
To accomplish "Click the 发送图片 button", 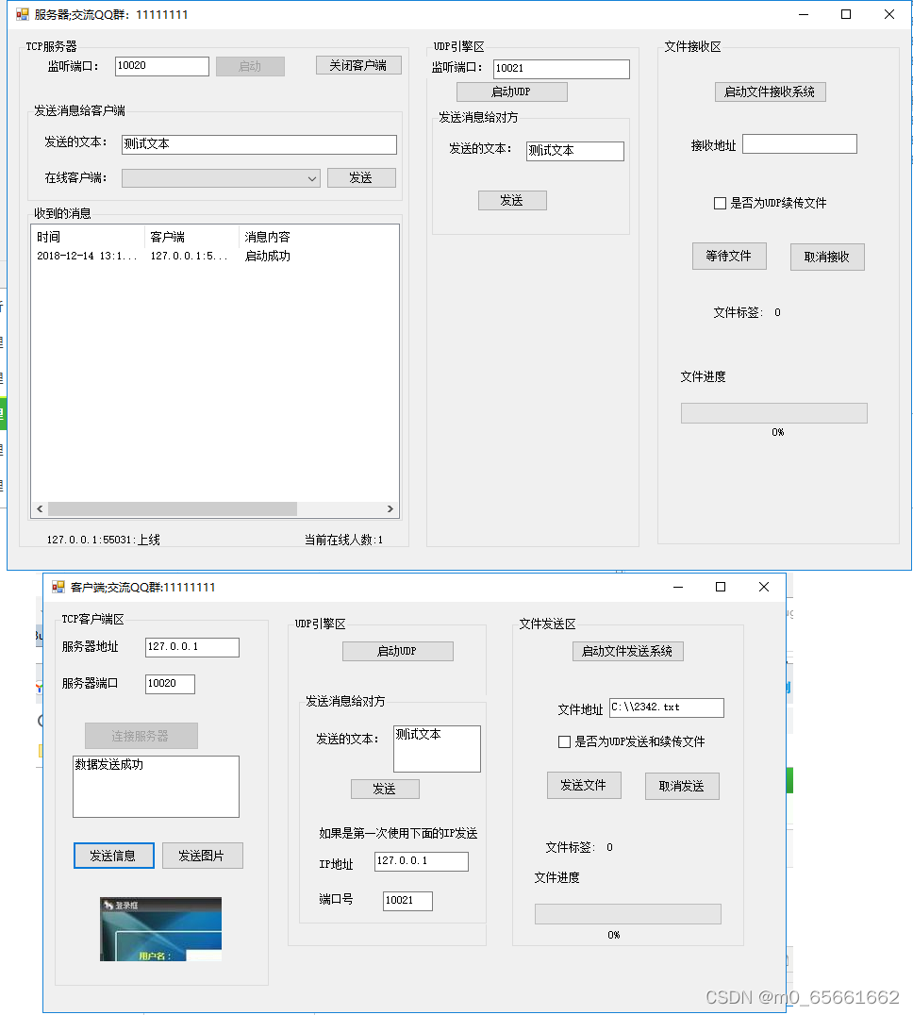I will point(203,856).
